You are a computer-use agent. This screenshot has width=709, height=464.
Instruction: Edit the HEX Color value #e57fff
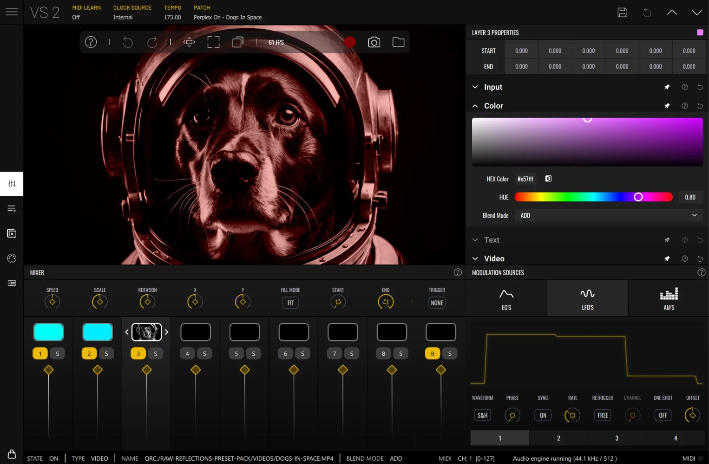[525, 179]
